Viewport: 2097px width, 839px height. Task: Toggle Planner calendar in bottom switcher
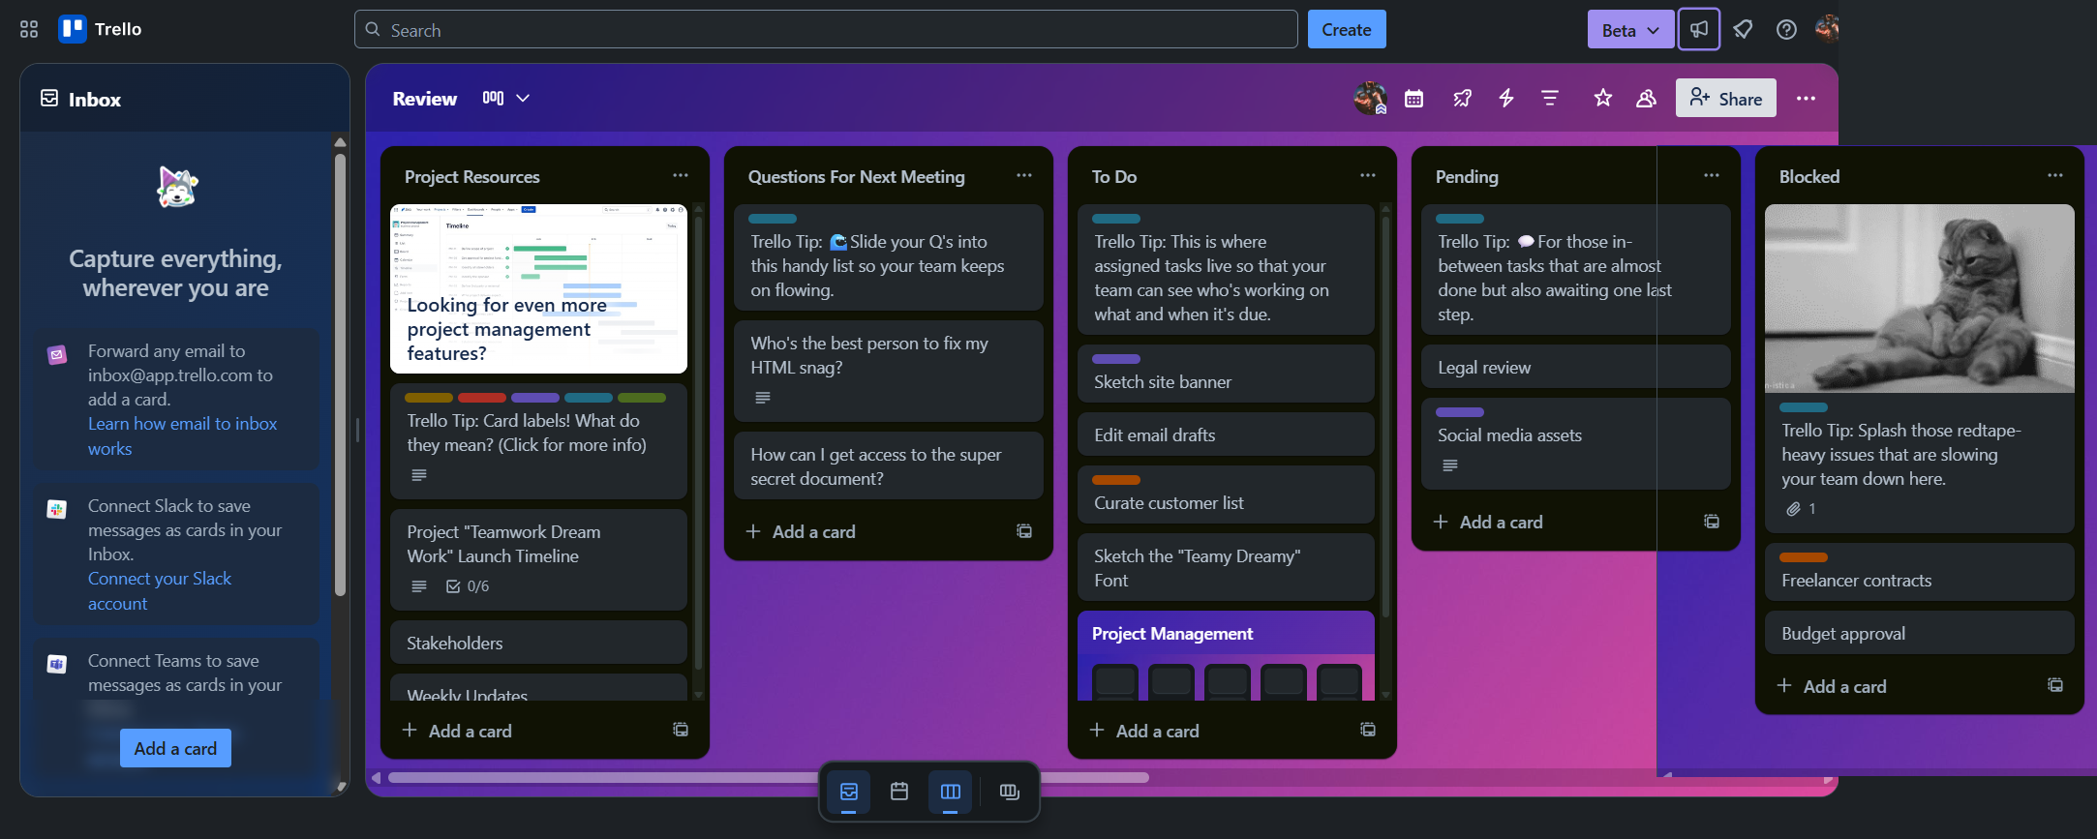(x=899, y=792)
